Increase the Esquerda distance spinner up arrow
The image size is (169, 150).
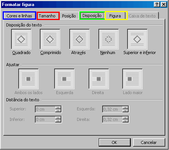(x=126, y=108)
